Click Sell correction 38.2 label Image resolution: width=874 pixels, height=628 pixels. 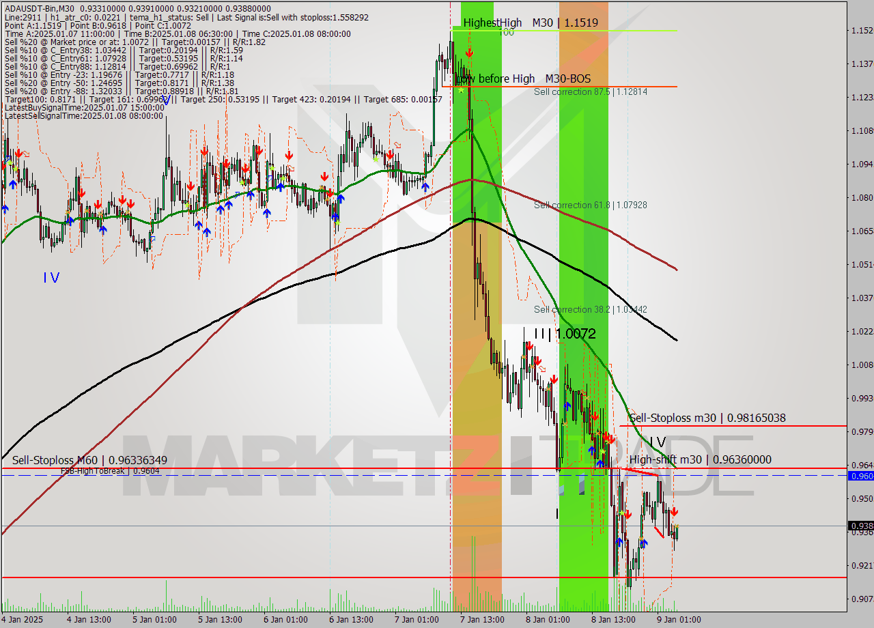pyautogui.click(x=591, y=309)
